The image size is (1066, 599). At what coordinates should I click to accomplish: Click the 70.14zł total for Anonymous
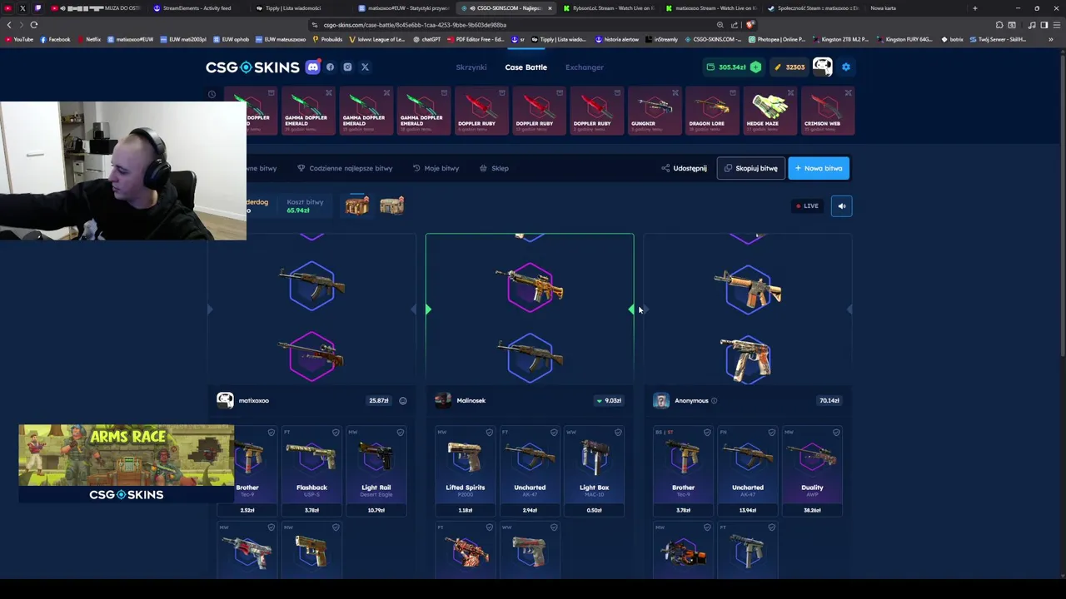tap(829, 401)
